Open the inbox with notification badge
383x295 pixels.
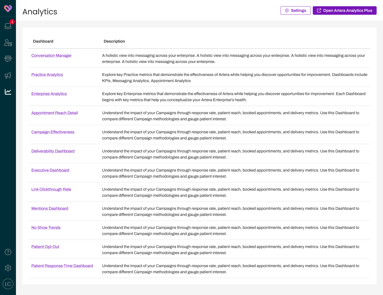[8, 26]
